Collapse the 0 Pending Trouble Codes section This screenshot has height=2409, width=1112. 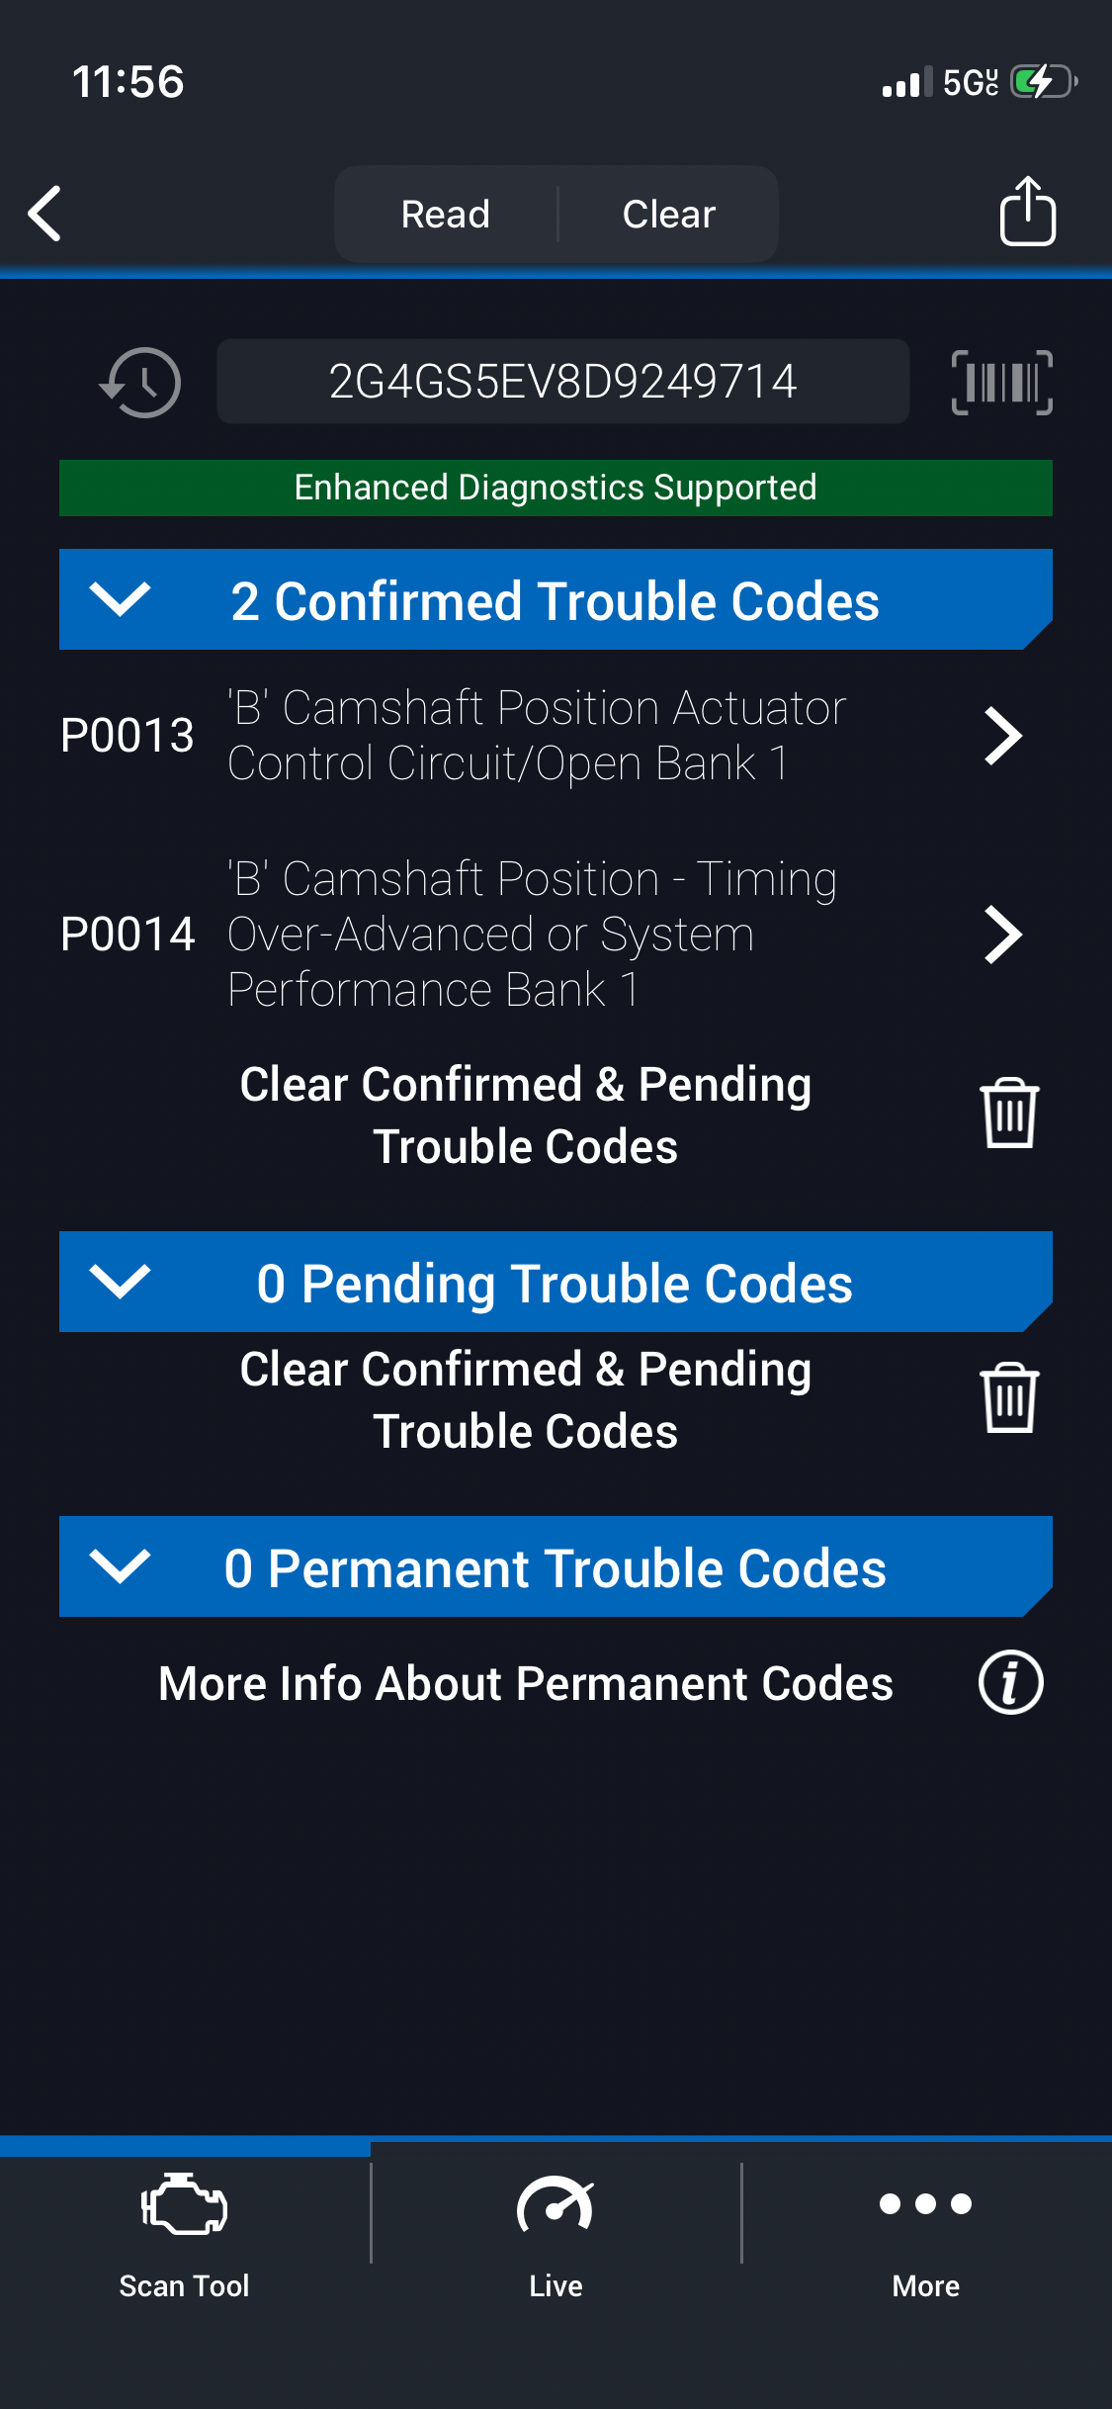(x=120, y=1282)
